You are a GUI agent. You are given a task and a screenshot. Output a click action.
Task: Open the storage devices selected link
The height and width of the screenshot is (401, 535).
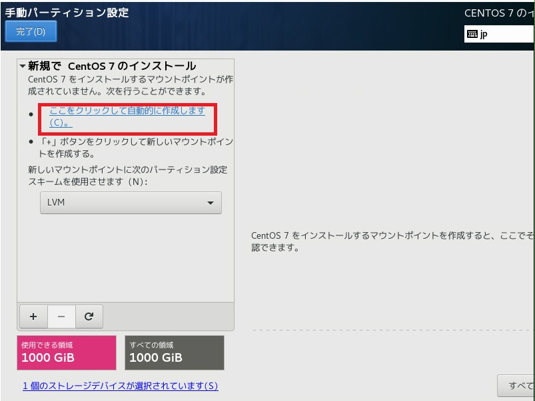point(121,386)
